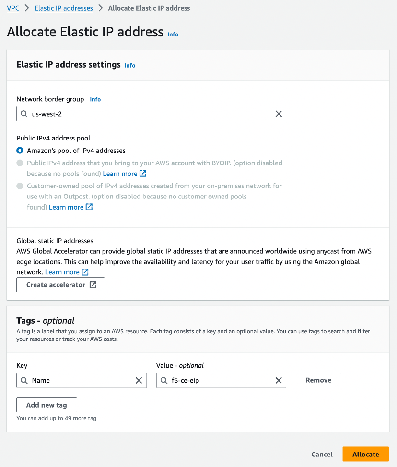Click the search magnifier icon in the Key field
Screen dimensions: 397x467
(24, 380)
